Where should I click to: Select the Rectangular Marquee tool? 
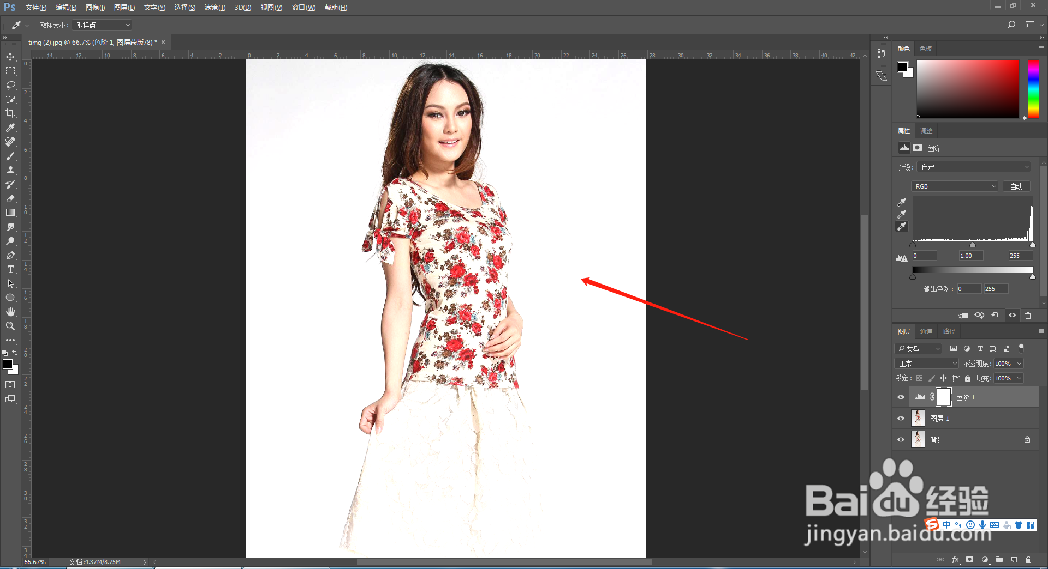tap(10, 71)
